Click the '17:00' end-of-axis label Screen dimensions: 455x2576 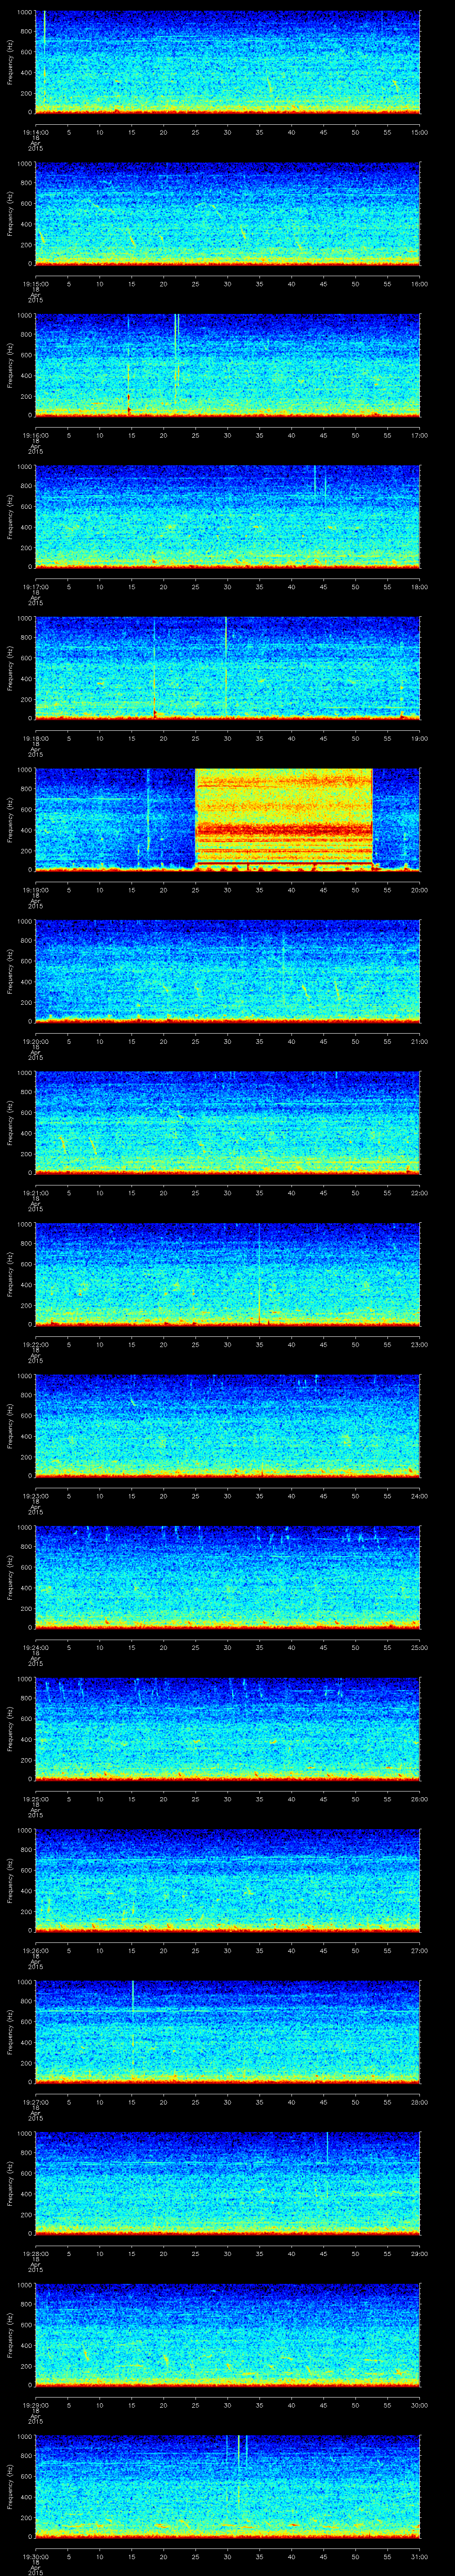[x=420, y=434]
